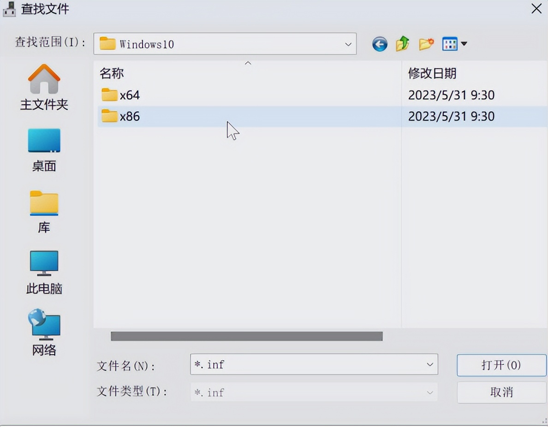Click the dialog title bar icon
The image size is (548, 427).
tap(9, 9)
